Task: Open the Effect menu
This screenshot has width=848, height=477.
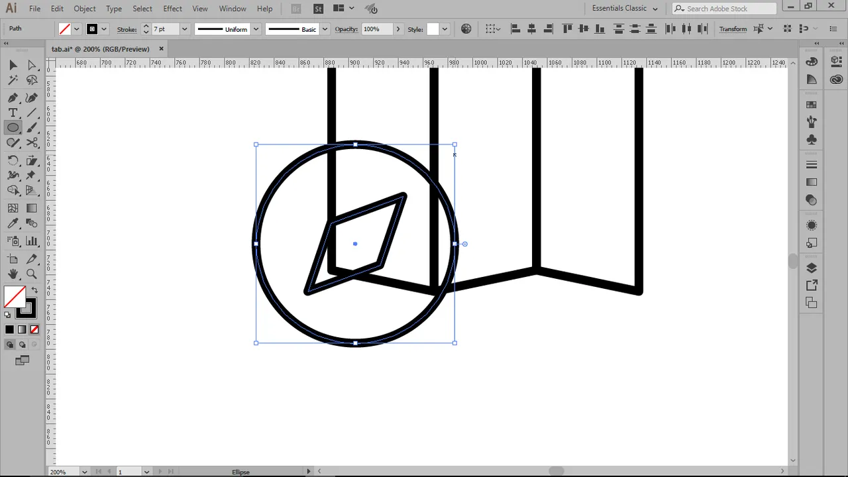Action: pyautogui.click(x=172, y=9)
